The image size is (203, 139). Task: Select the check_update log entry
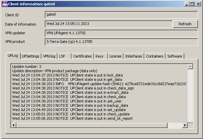(x=71, y=114)
